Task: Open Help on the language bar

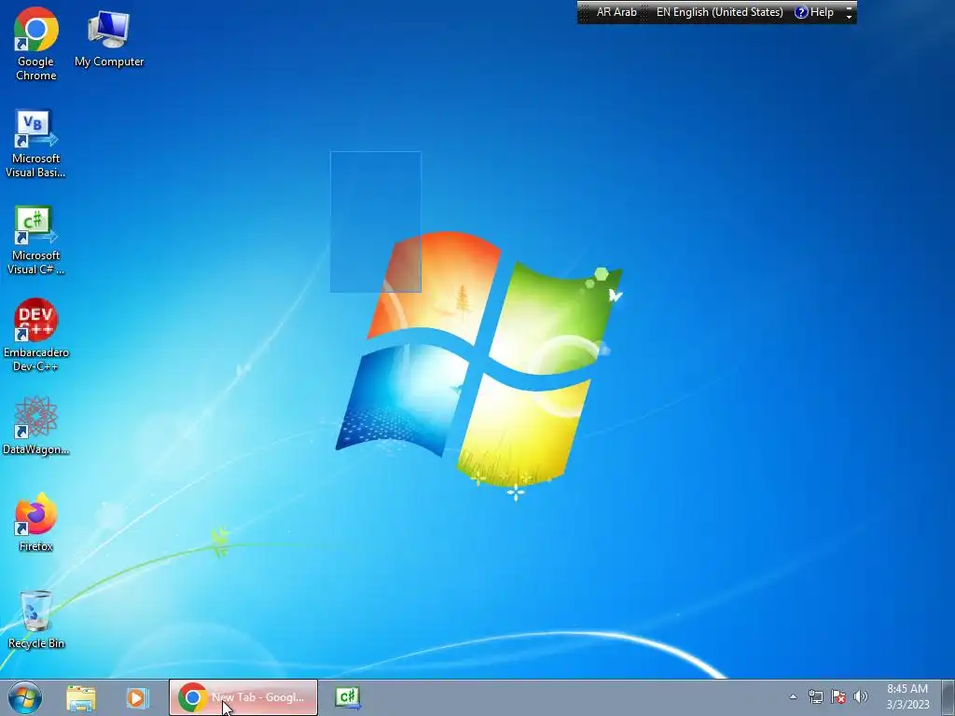Action: point(814,12)
